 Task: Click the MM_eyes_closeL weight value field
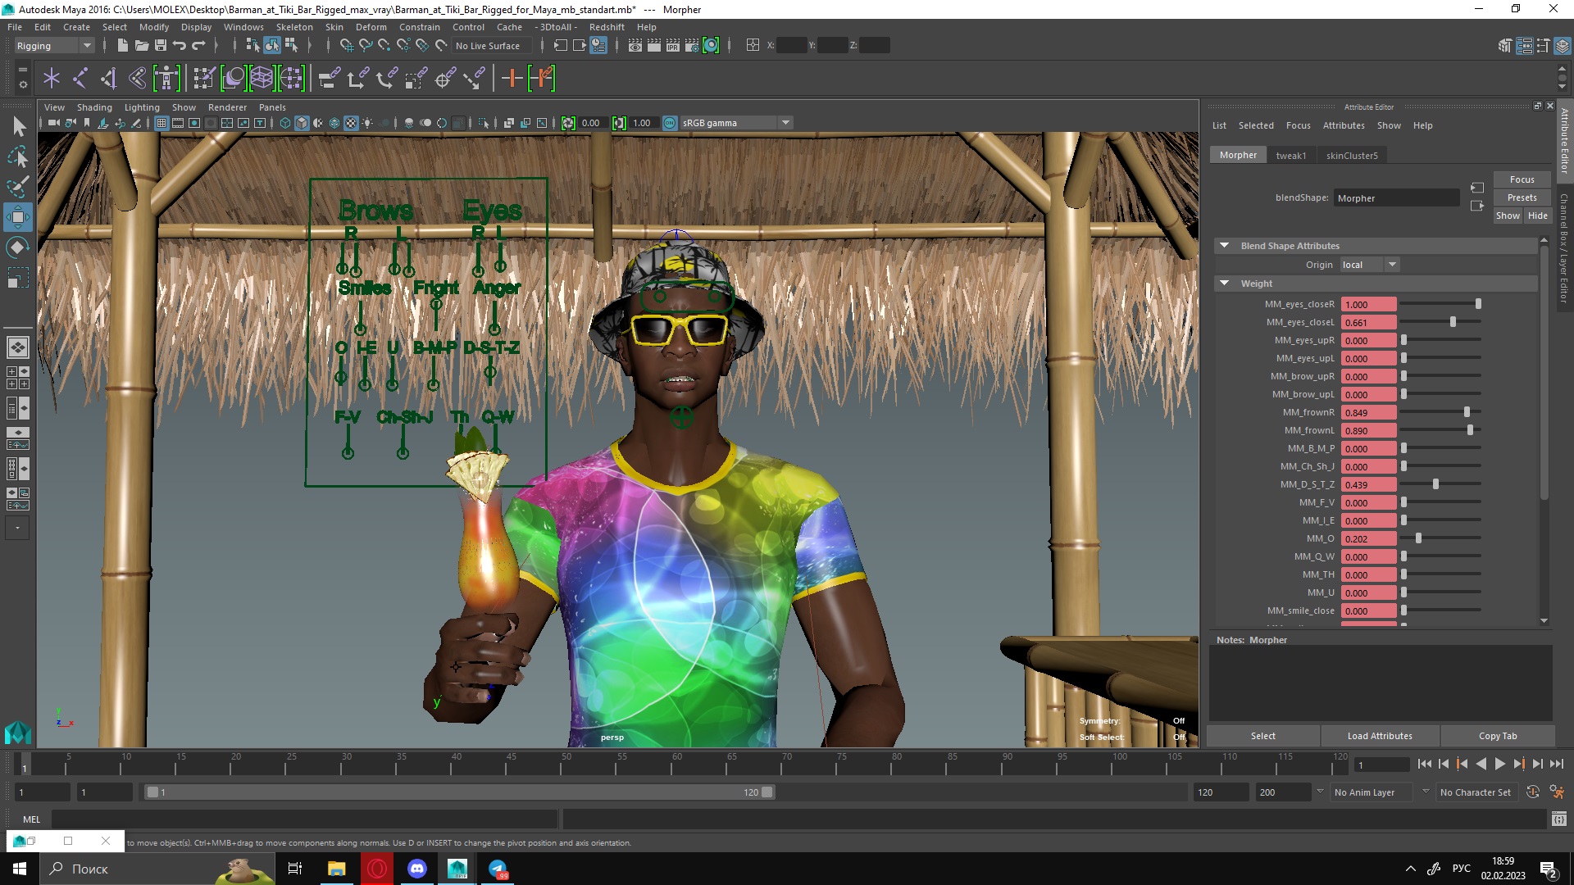pos(1368,322)
